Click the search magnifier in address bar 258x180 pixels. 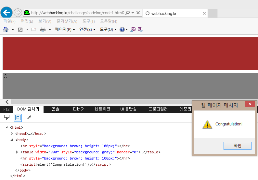tap(127, 13)
